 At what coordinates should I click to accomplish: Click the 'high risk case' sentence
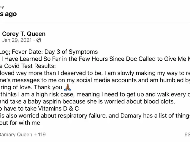(95, 94)
